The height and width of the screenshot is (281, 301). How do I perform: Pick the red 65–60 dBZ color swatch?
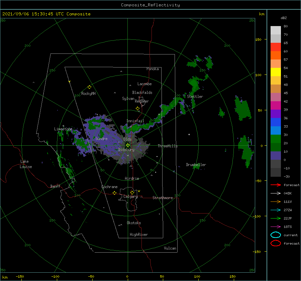pyautogui.click(x=276, y=47)
